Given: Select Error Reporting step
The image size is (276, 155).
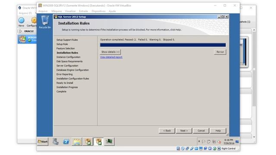Looking at the screenshot, I should point(64,74).
